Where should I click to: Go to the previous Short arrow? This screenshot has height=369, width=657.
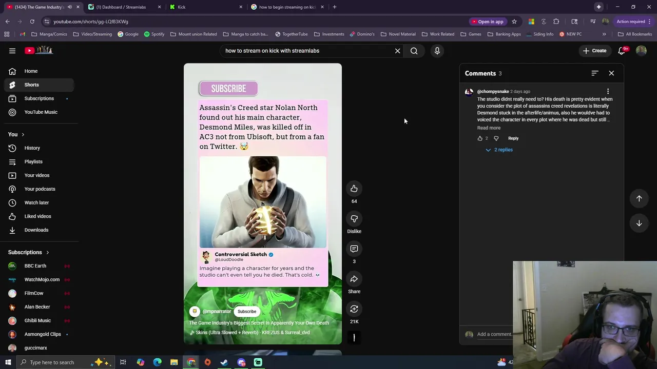click(639, 198)
